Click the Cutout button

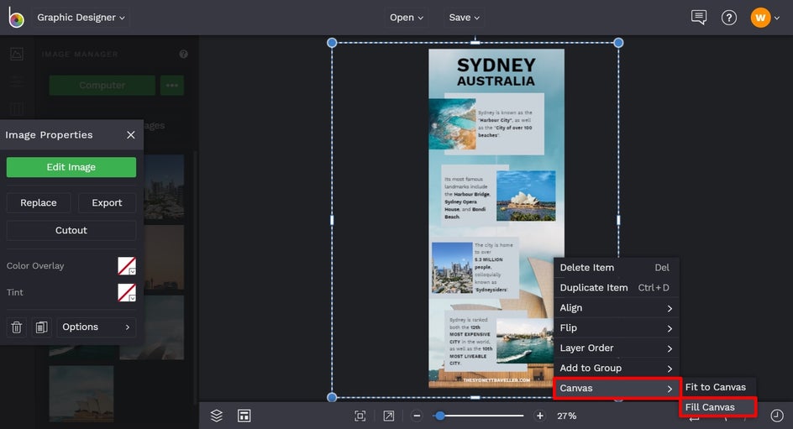tap(71, 230)
